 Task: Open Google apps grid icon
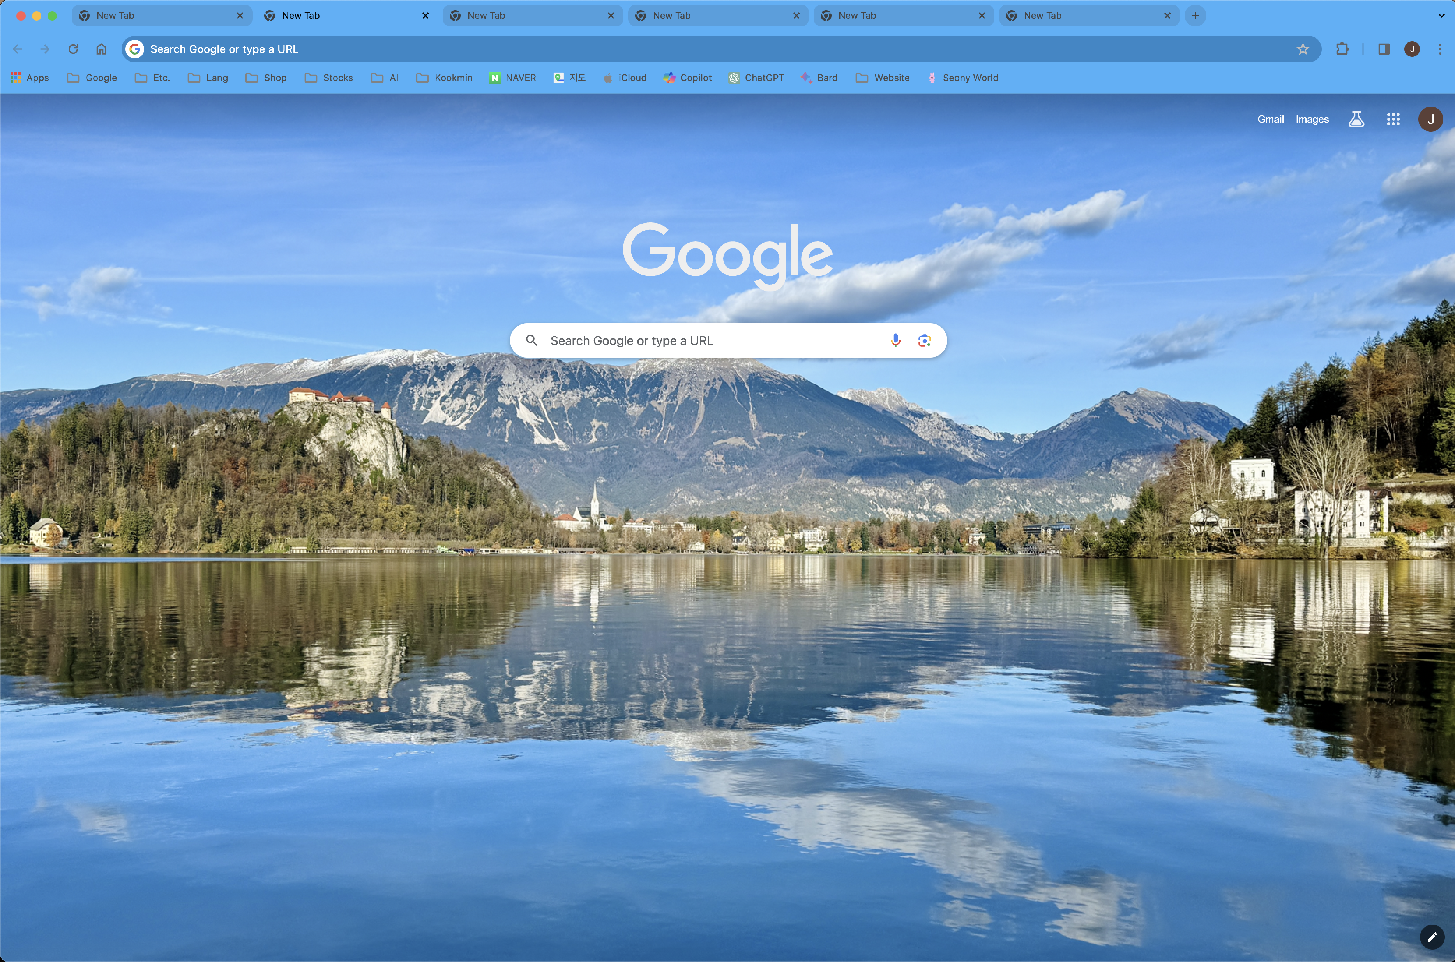click(x=1393, y=119)
